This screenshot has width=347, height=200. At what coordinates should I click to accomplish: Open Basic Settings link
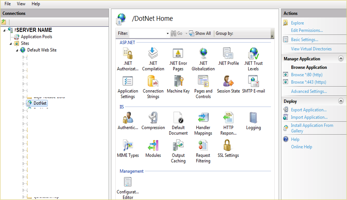click(x=304, y=40)
